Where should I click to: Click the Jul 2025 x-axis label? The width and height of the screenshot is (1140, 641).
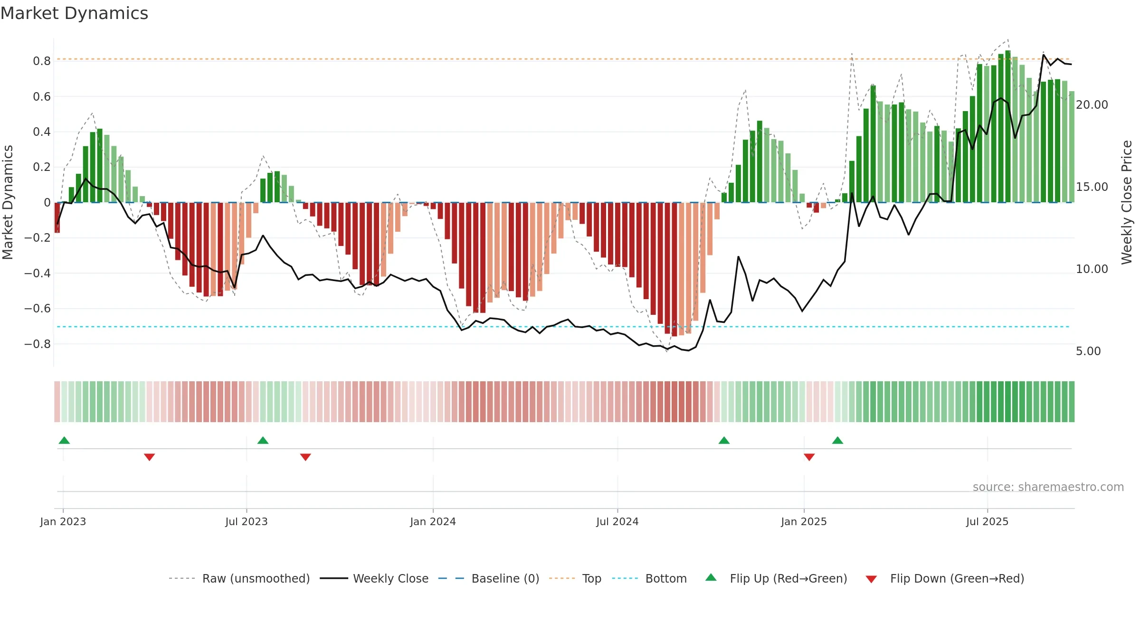coord(988,521)
